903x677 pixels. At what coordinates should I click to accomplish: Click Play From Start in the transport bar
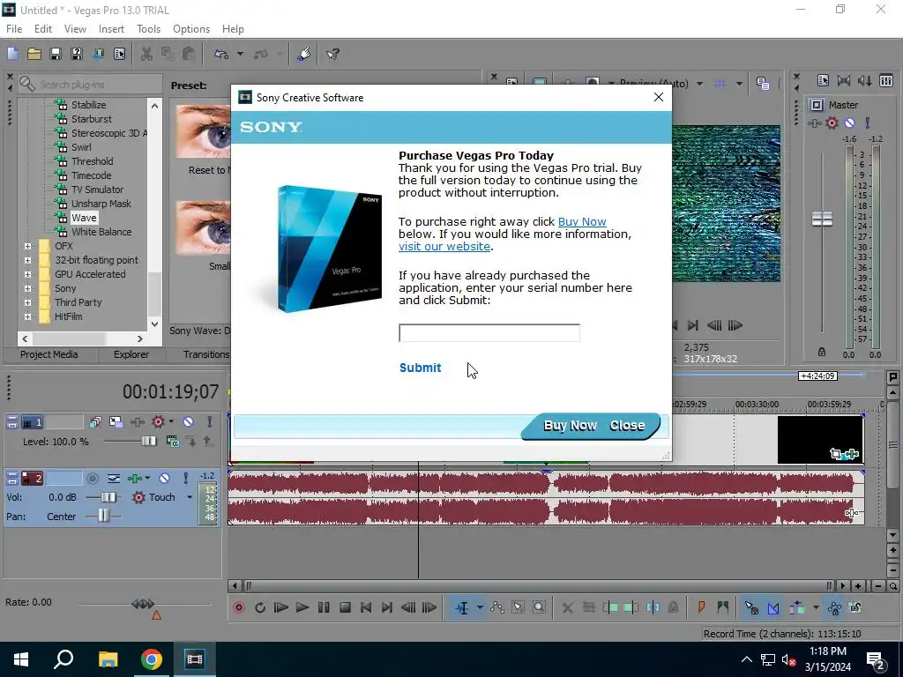(x=281, y=607)
